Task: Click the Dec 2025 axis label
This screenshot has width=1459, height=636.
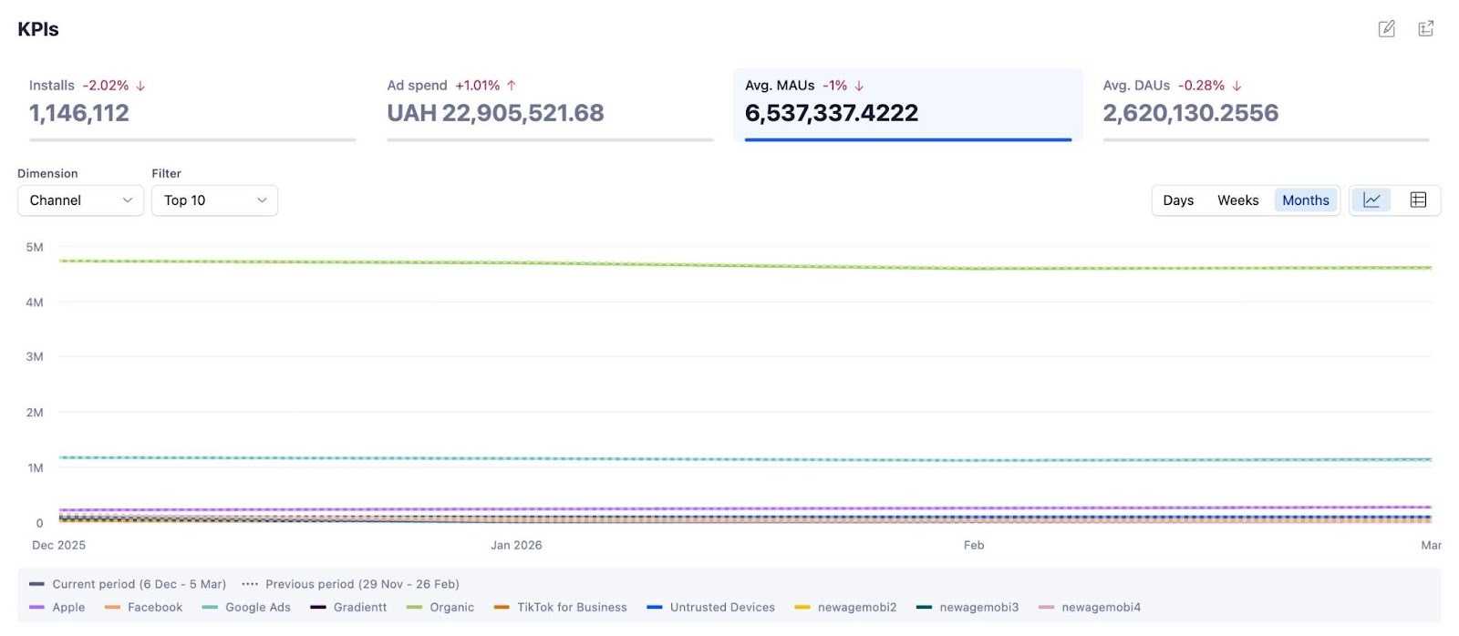Action: pos(58,545)
